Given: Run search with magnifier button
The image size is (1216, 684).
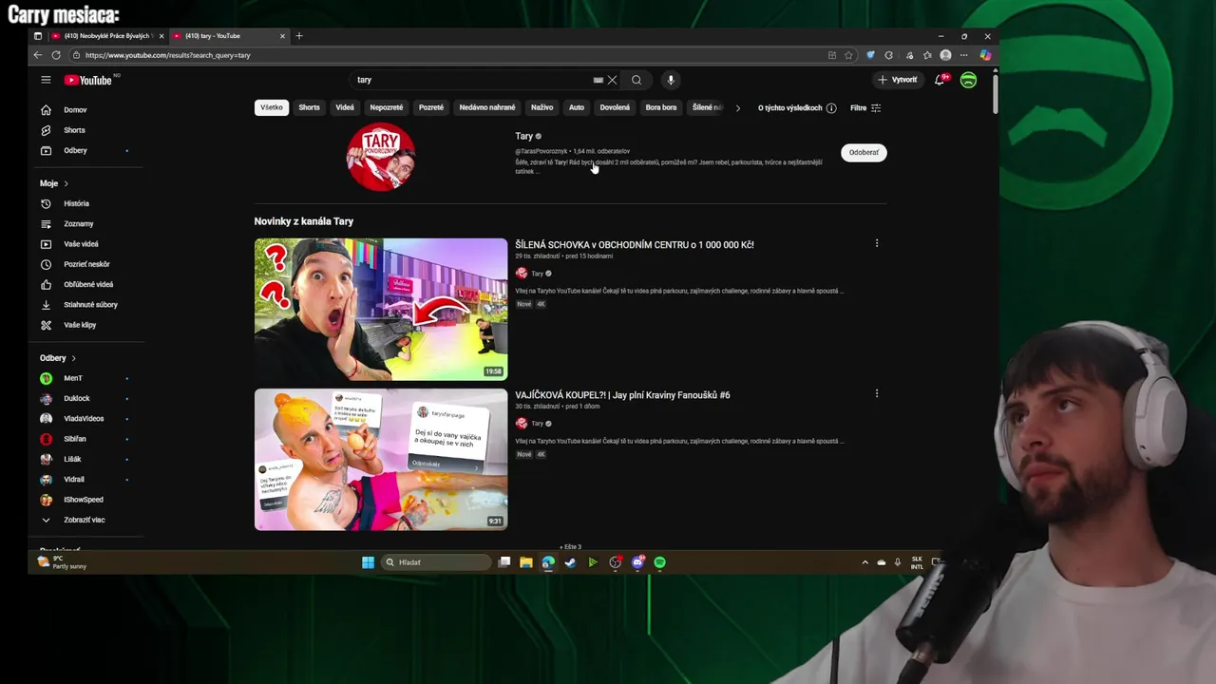Looking at the screenshot, I should click(636, 80).
